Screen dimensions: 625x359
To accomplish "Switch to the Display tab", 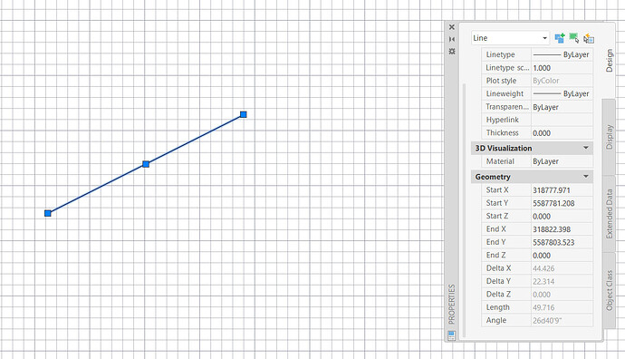I will point(609,137).
